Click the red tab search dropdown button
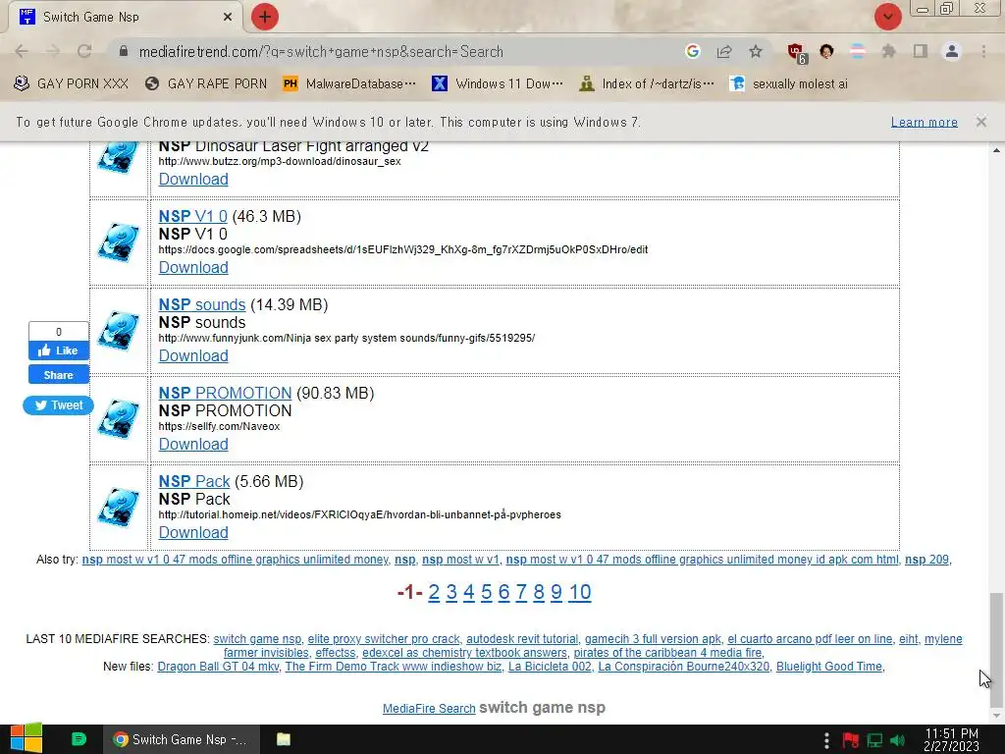The image size is (1005, 754). point(887,17)
